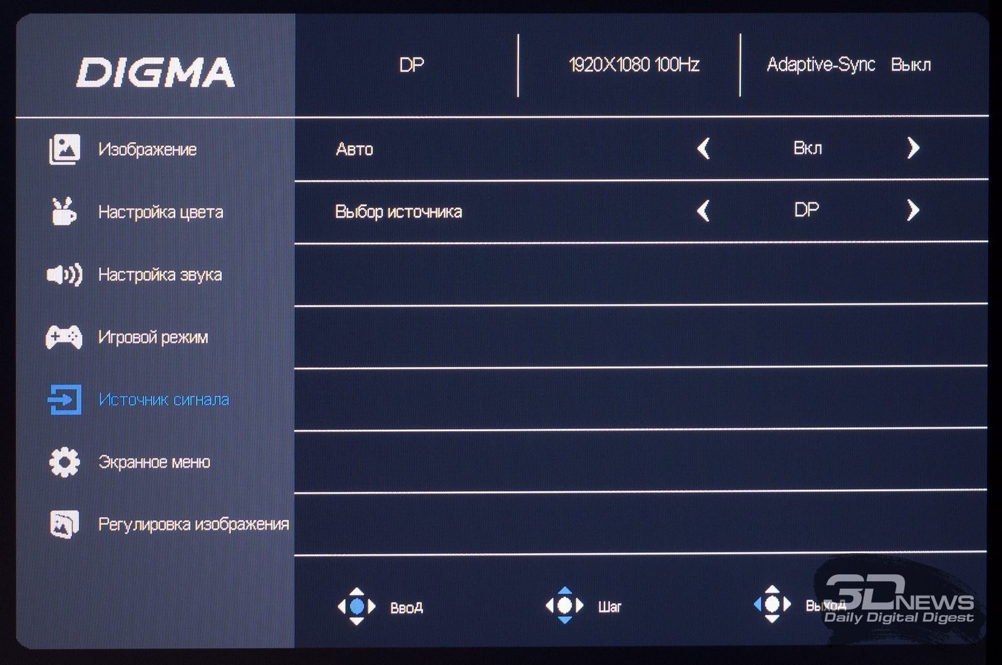Select the Выбор источника row label
This screenshot has width=1002, height=665.
[x=398, y=211]
